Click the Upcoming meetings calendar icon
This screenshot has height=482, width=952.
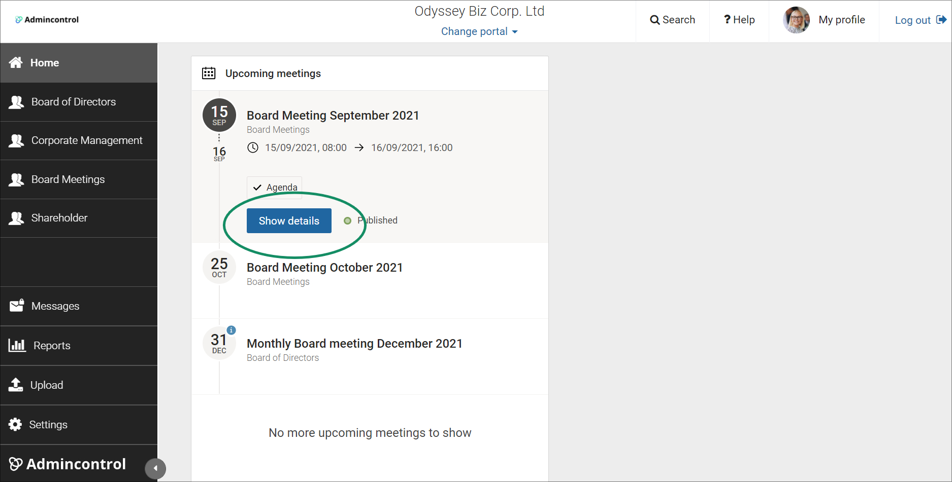point(209,73)
